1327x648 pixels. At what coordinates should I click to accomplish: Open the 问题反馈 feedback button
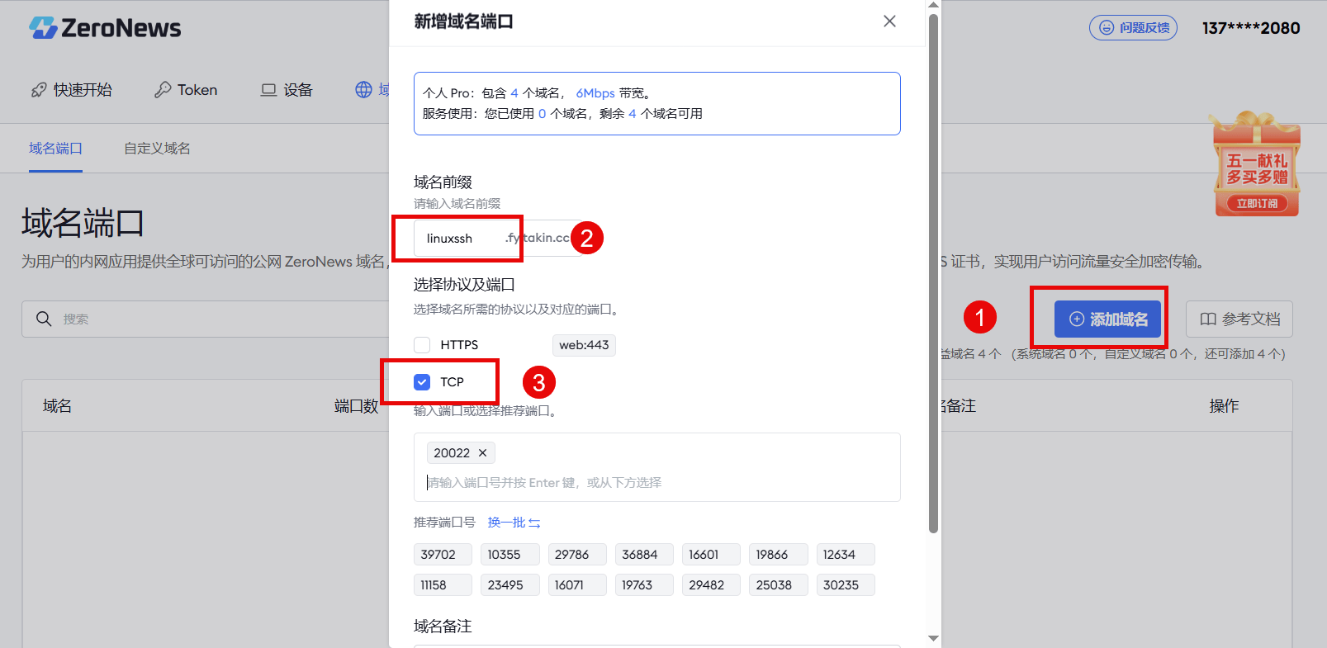[x=1133, y=28]
